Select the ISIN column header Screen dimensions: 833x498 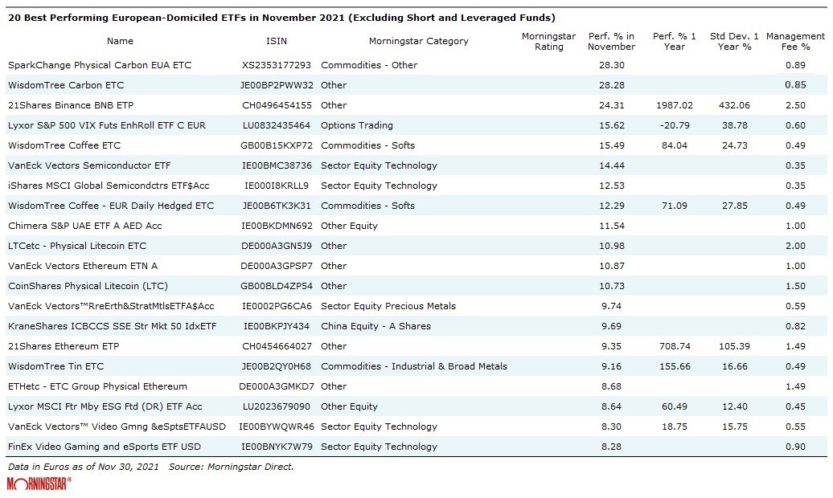pos(275,41)
